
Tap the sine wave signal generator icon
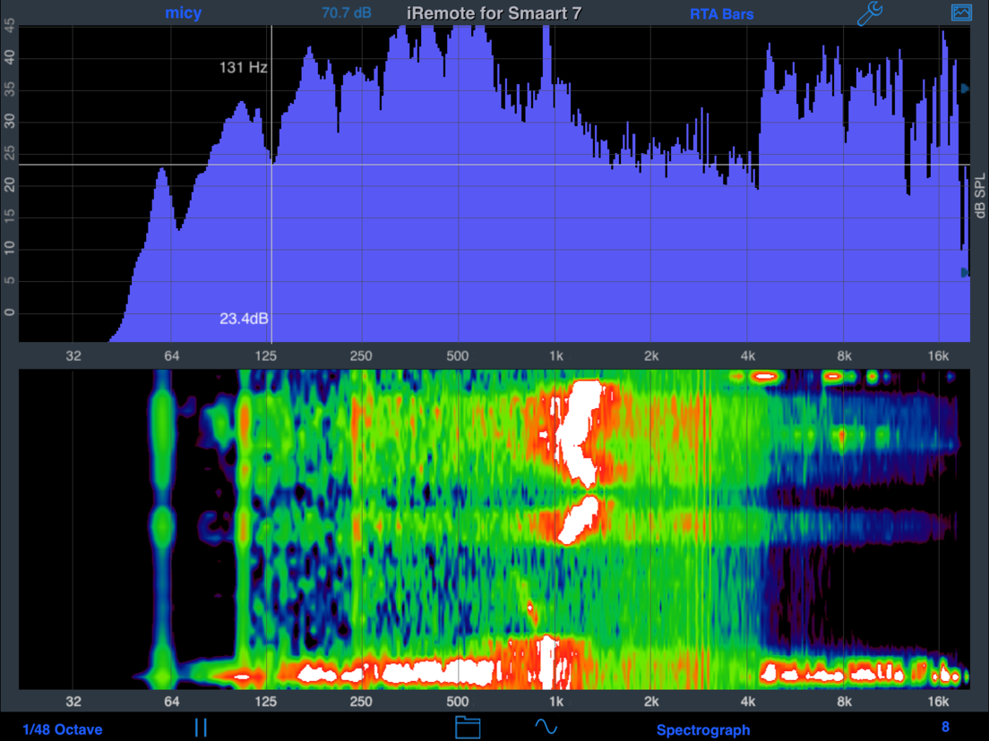(546, 727)
